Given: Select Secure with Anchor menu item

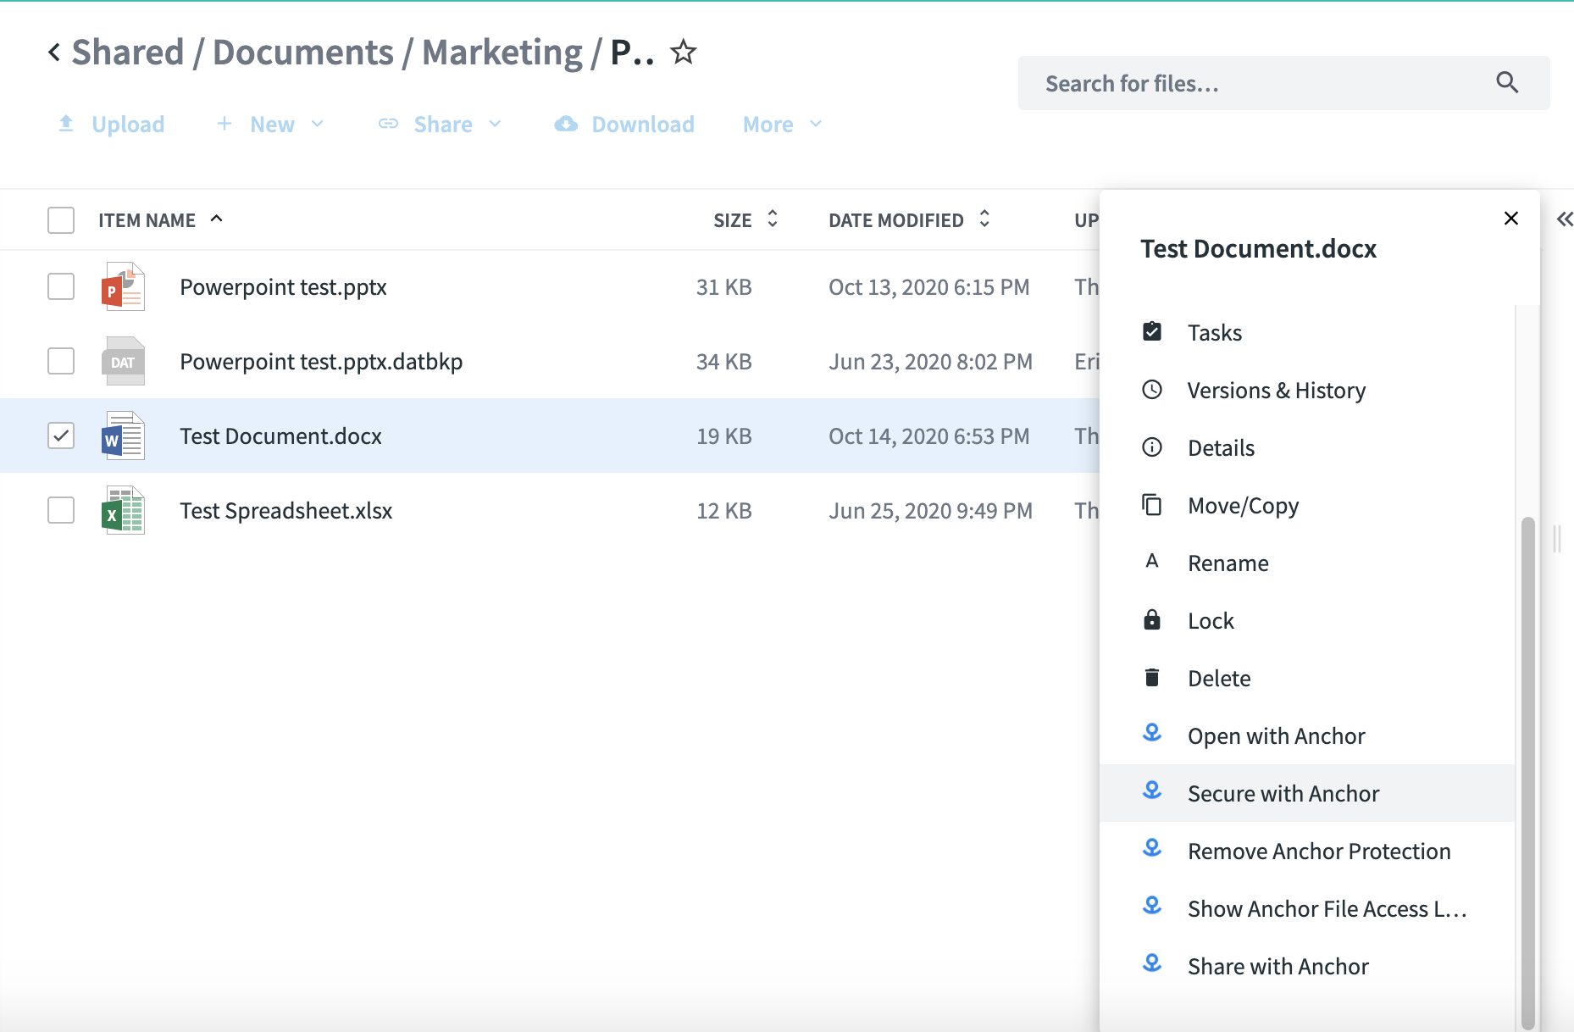Looking at the screenshot, I should [x=1283, y=793].
